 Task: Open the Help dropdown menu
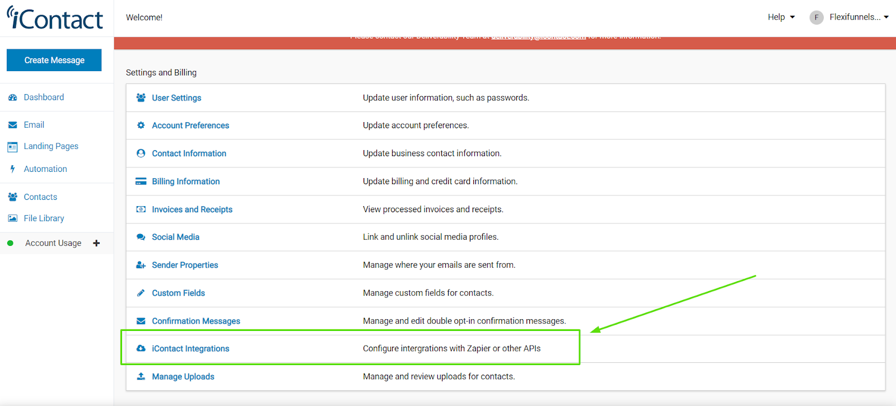pos(781,17)
